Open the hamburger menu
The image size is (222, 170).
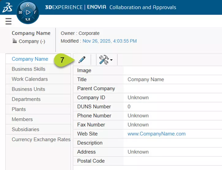9,21
